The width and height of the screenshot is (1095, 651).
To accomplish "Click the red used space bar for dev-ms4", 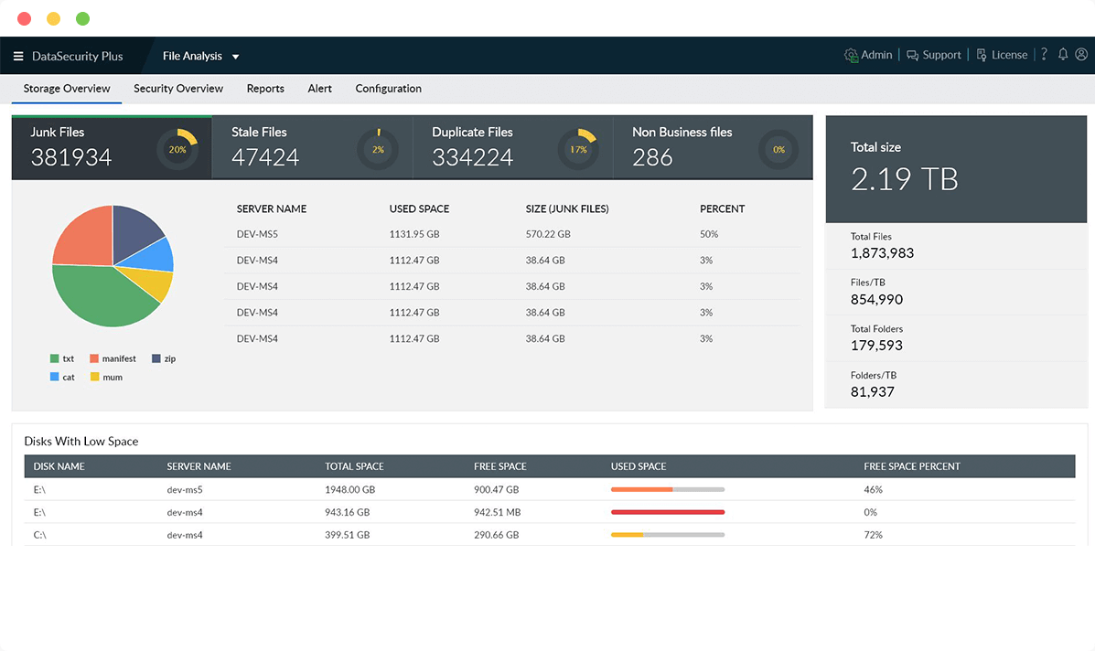I will (668, 512).
